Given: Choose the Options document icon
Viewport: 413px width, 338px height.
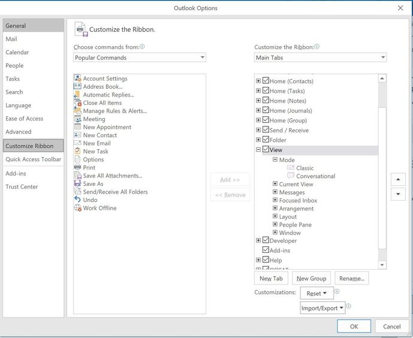Looking at the screenshot, I should click(78, 159).
